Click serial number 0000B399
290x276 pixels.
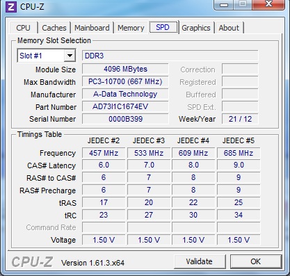(x=125, y=119)
